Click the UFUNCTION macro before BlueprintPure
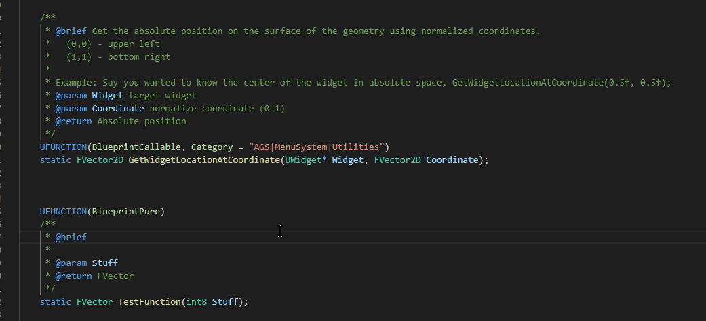The height and width of the screenshot is (321, 706). tap(63, 212)
